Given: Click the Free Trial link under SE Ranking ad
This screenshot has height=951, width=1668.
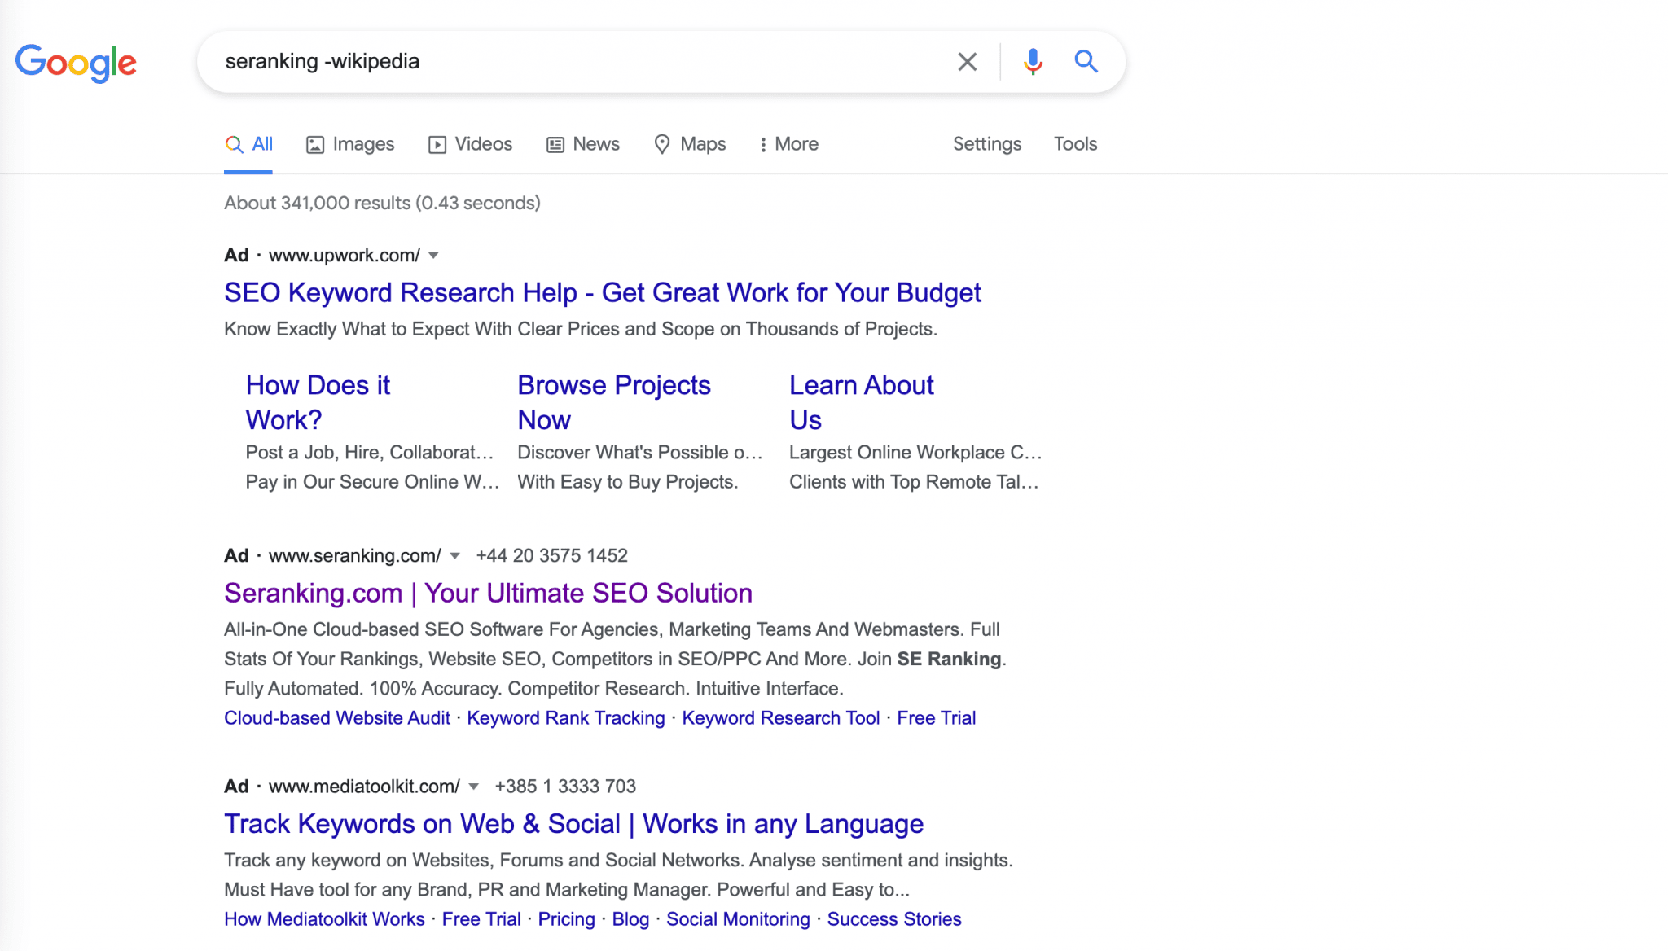Looking at the screenshot, I should point(936,717).
